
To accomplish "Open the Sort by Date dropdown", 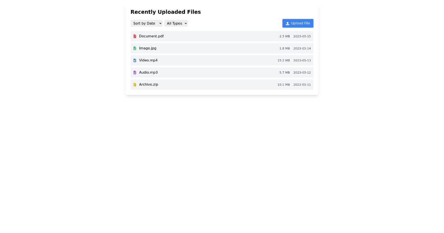I will click(146, 23).
